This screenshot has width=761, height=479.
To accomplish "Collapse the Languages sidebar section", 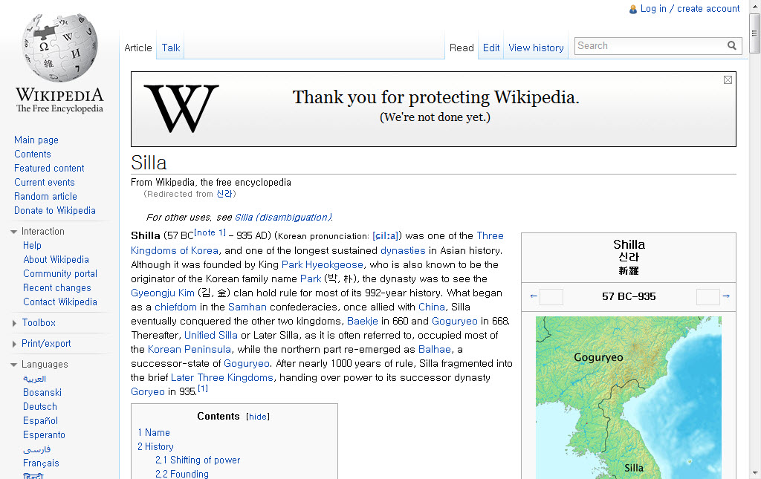I will (x=14, y=365).
